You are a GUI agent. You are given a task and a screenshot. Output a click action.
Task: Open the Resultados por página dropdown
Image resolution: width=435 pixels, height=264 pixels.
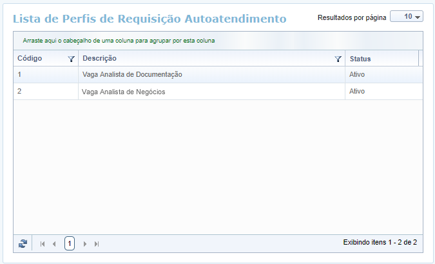tap(407, 17)
